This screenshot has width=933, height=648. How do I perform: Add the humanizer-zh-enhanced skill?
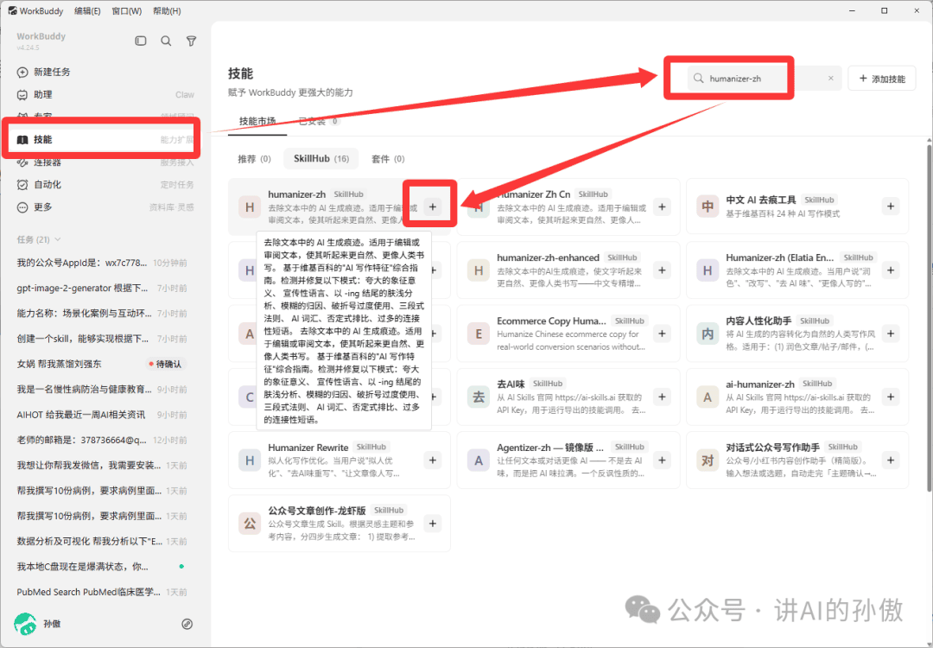click(x=662, y=270)
